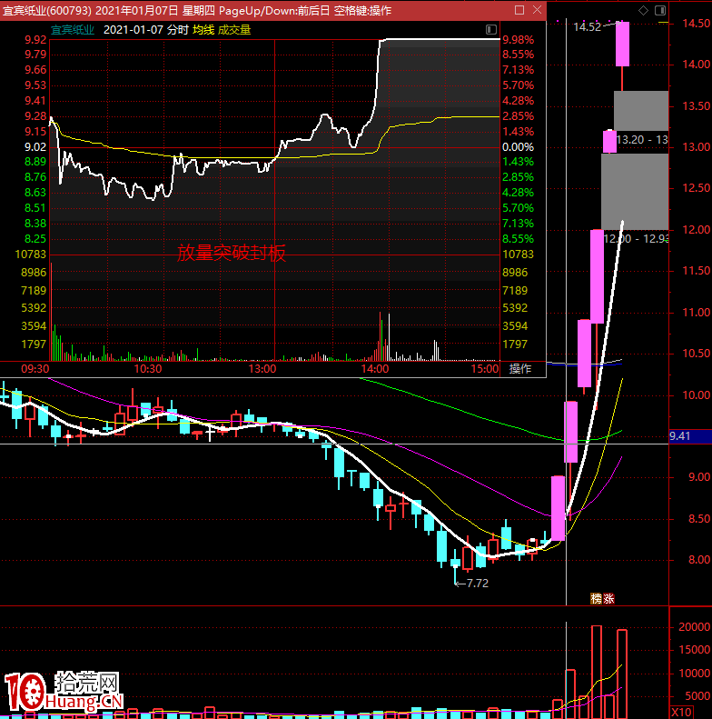This screenshot has height=719, width=712.
Task: Click the tallest red volume bar
Action: [597, 672]
